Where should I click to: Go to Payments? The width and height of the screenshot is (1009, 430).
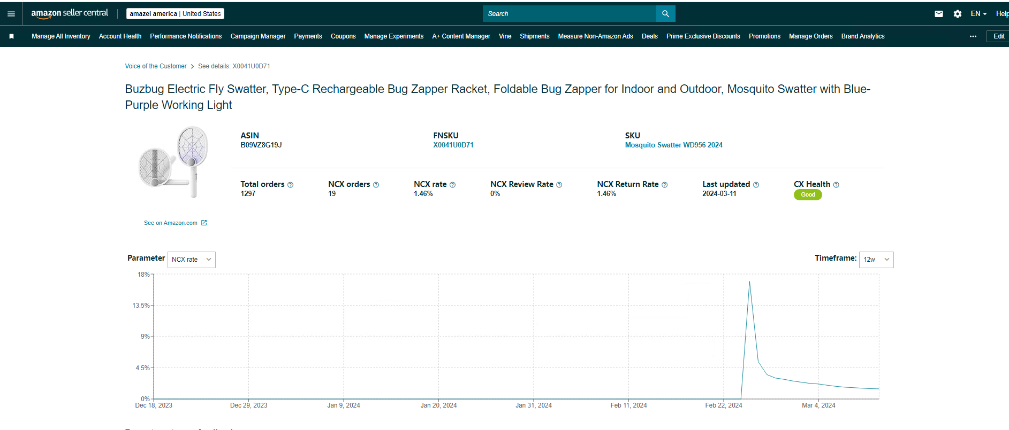(x=308, y=36)
